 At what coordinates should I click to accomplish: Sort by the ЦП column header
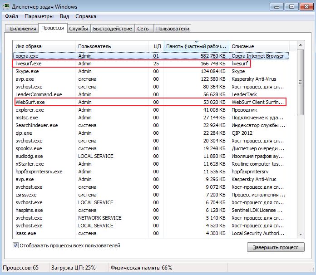(156, 46)
